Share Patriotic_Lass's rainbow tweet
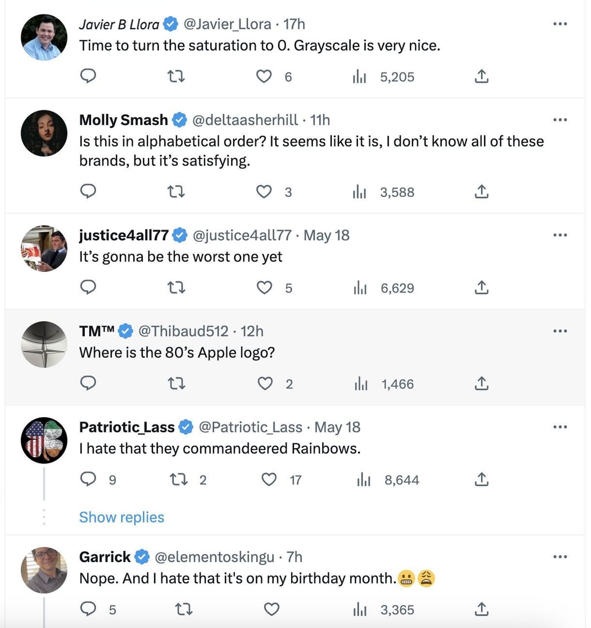 coord(482,479)
